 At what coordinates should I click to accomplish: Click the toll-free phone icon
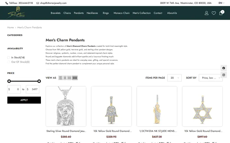point(7,3)
